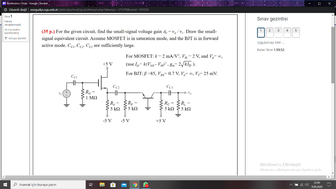Click the (35 p.) points label
336x189 pixels.
[x=48, y=31]
